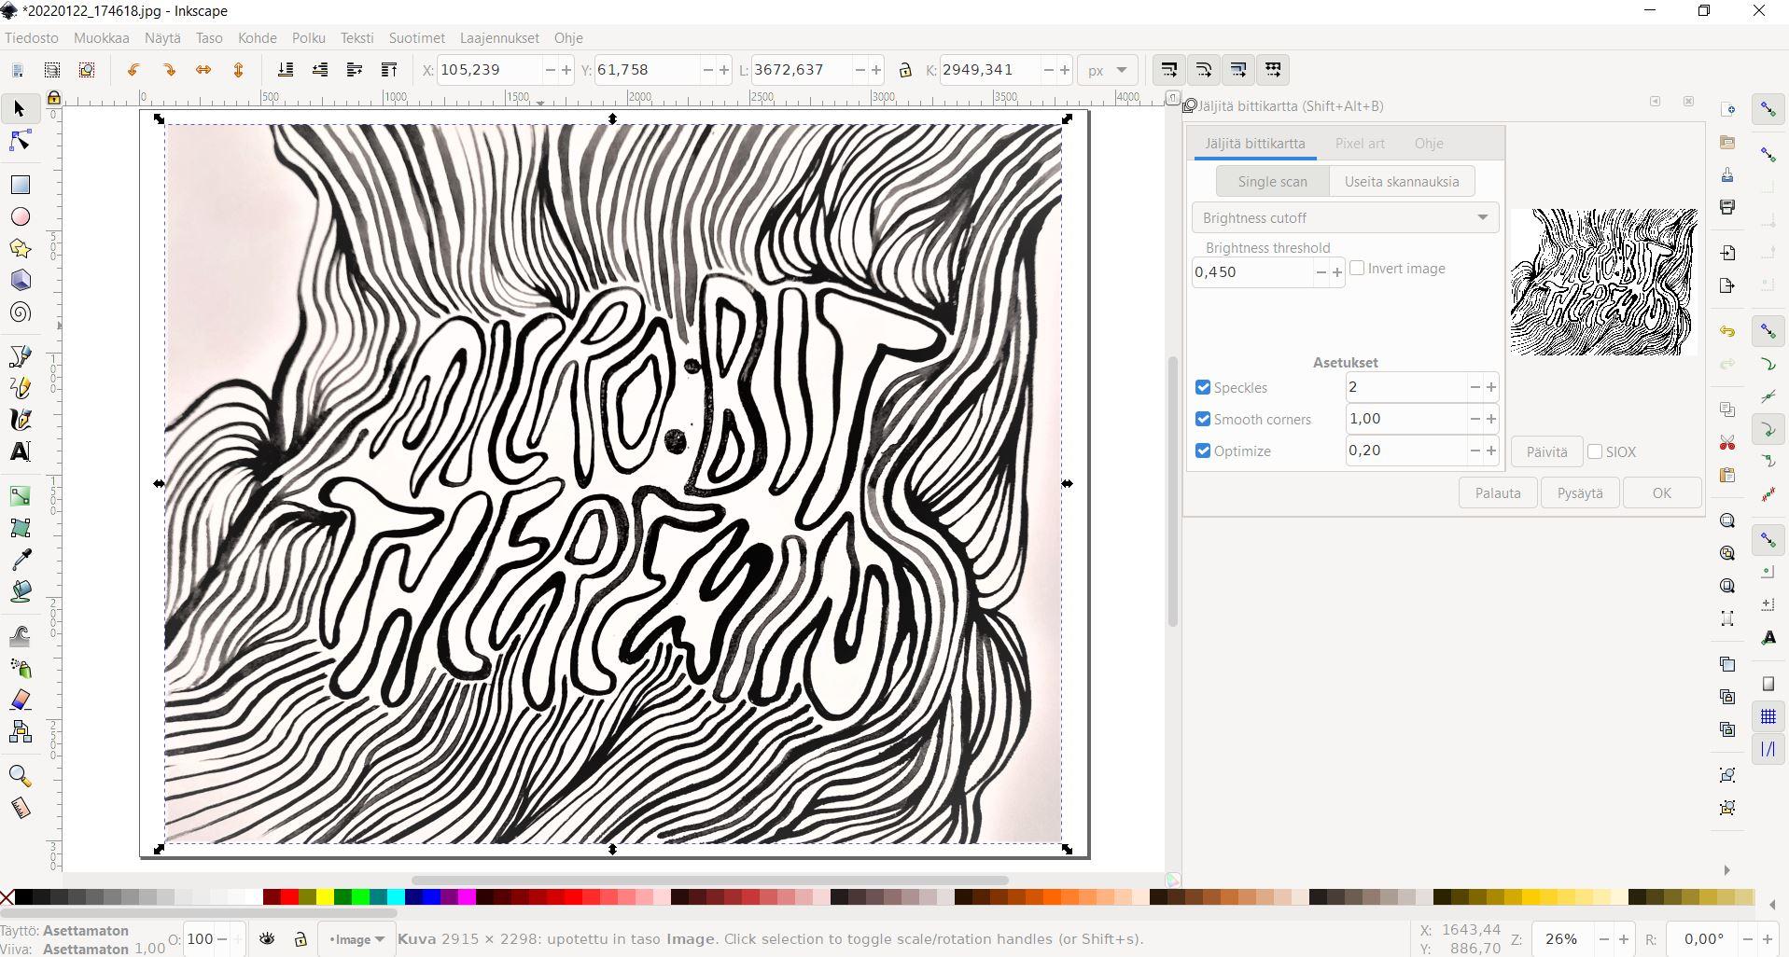The image size is (1789, 957).
Task: Open the px units dropdown
Action: point(1108,70)
